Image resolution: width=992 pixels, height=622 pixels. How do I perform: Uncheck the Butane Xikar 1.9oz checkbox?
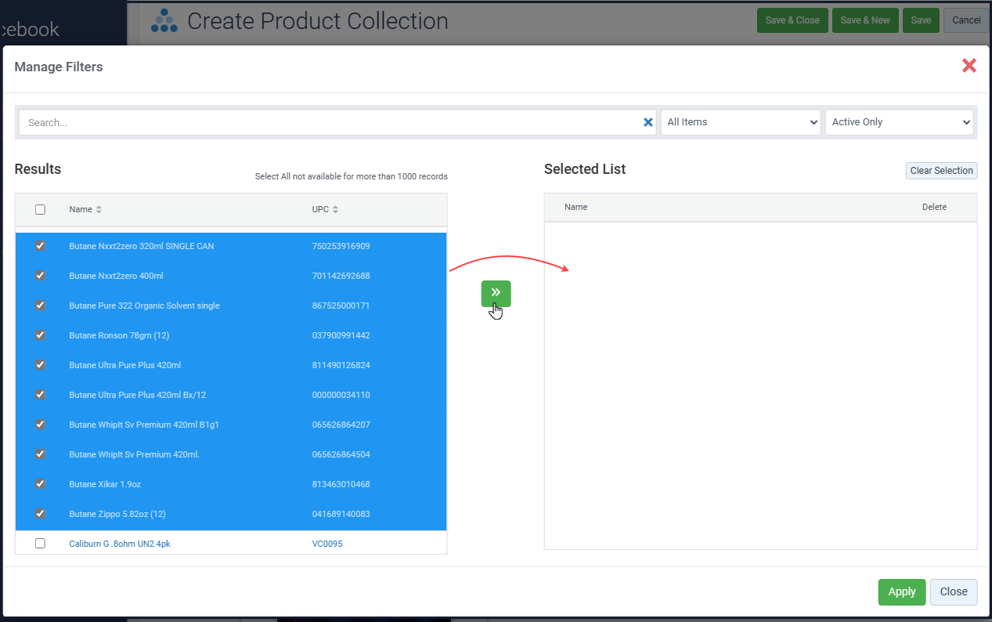[x=40, y=484]
